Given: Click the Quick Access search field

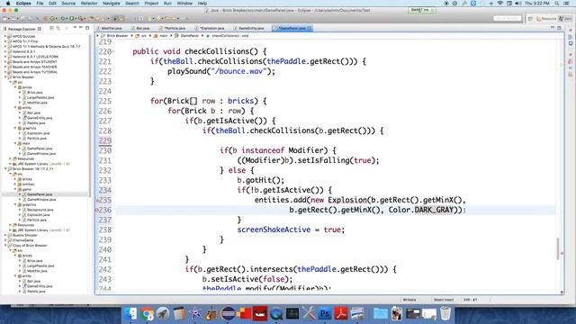Looking at the screenshot, I should click(507, 18).
